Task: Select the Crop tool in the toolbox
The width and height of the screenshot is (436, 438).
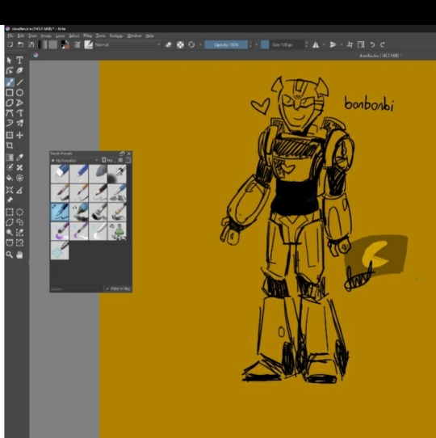Action: click(9, 145)
